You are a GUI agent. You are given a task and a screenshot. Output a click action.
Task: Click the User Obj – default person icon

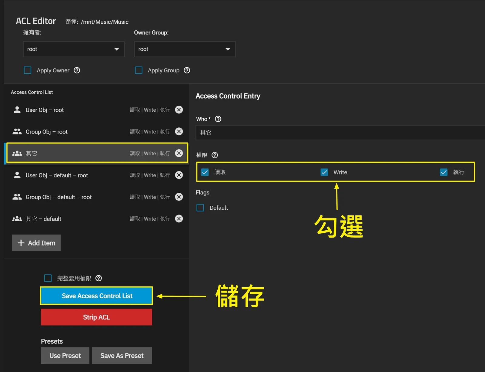click(x=17, y=175)
